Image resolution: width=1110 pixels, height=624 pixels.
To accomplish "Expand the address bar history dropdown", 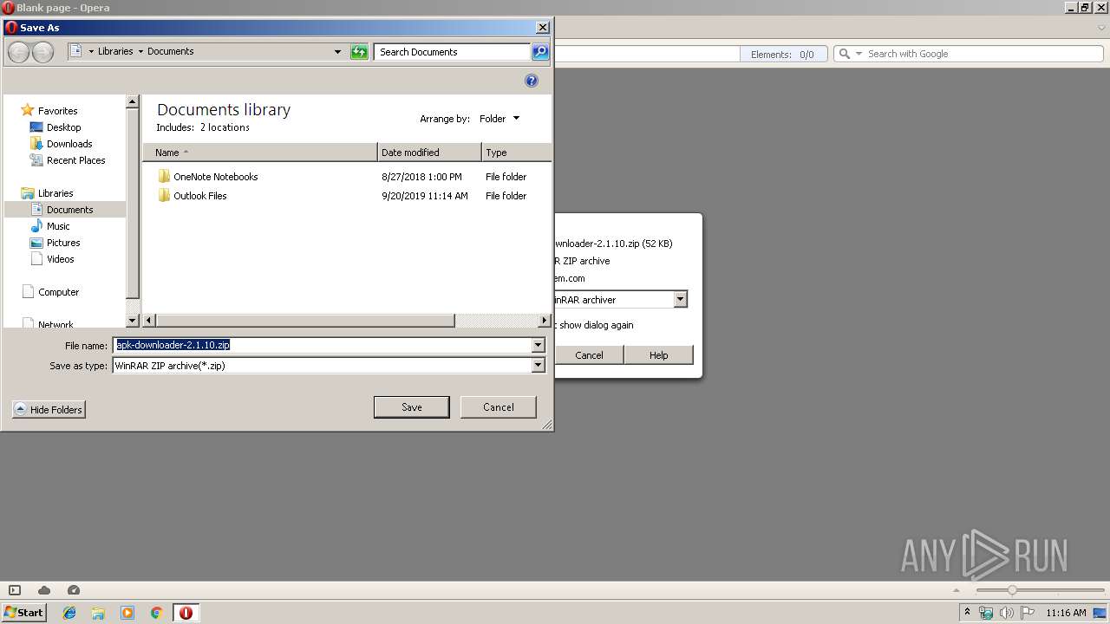I will [x=337, y=52].
